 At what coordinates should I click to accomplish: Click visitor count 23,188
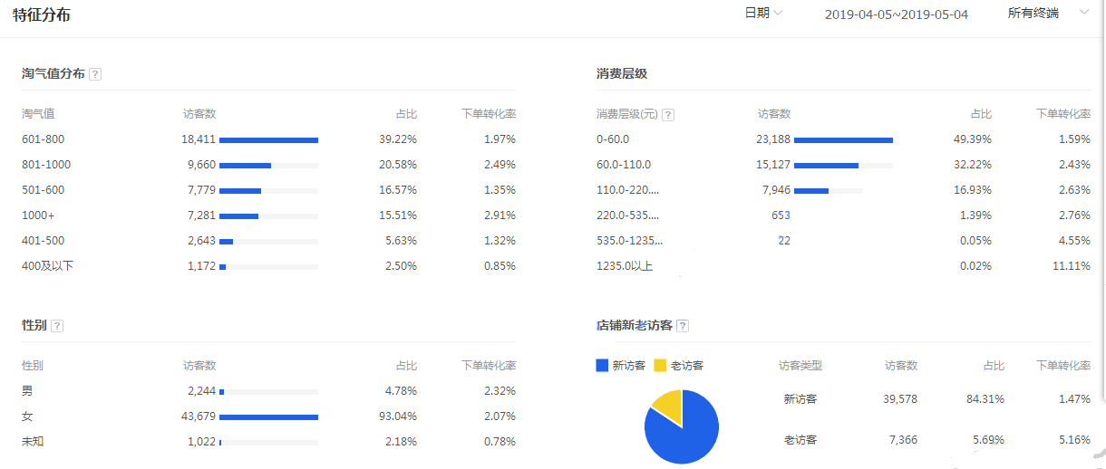773,139
